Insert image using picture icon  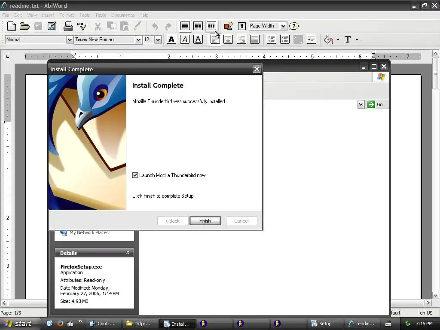pos(229,26)
